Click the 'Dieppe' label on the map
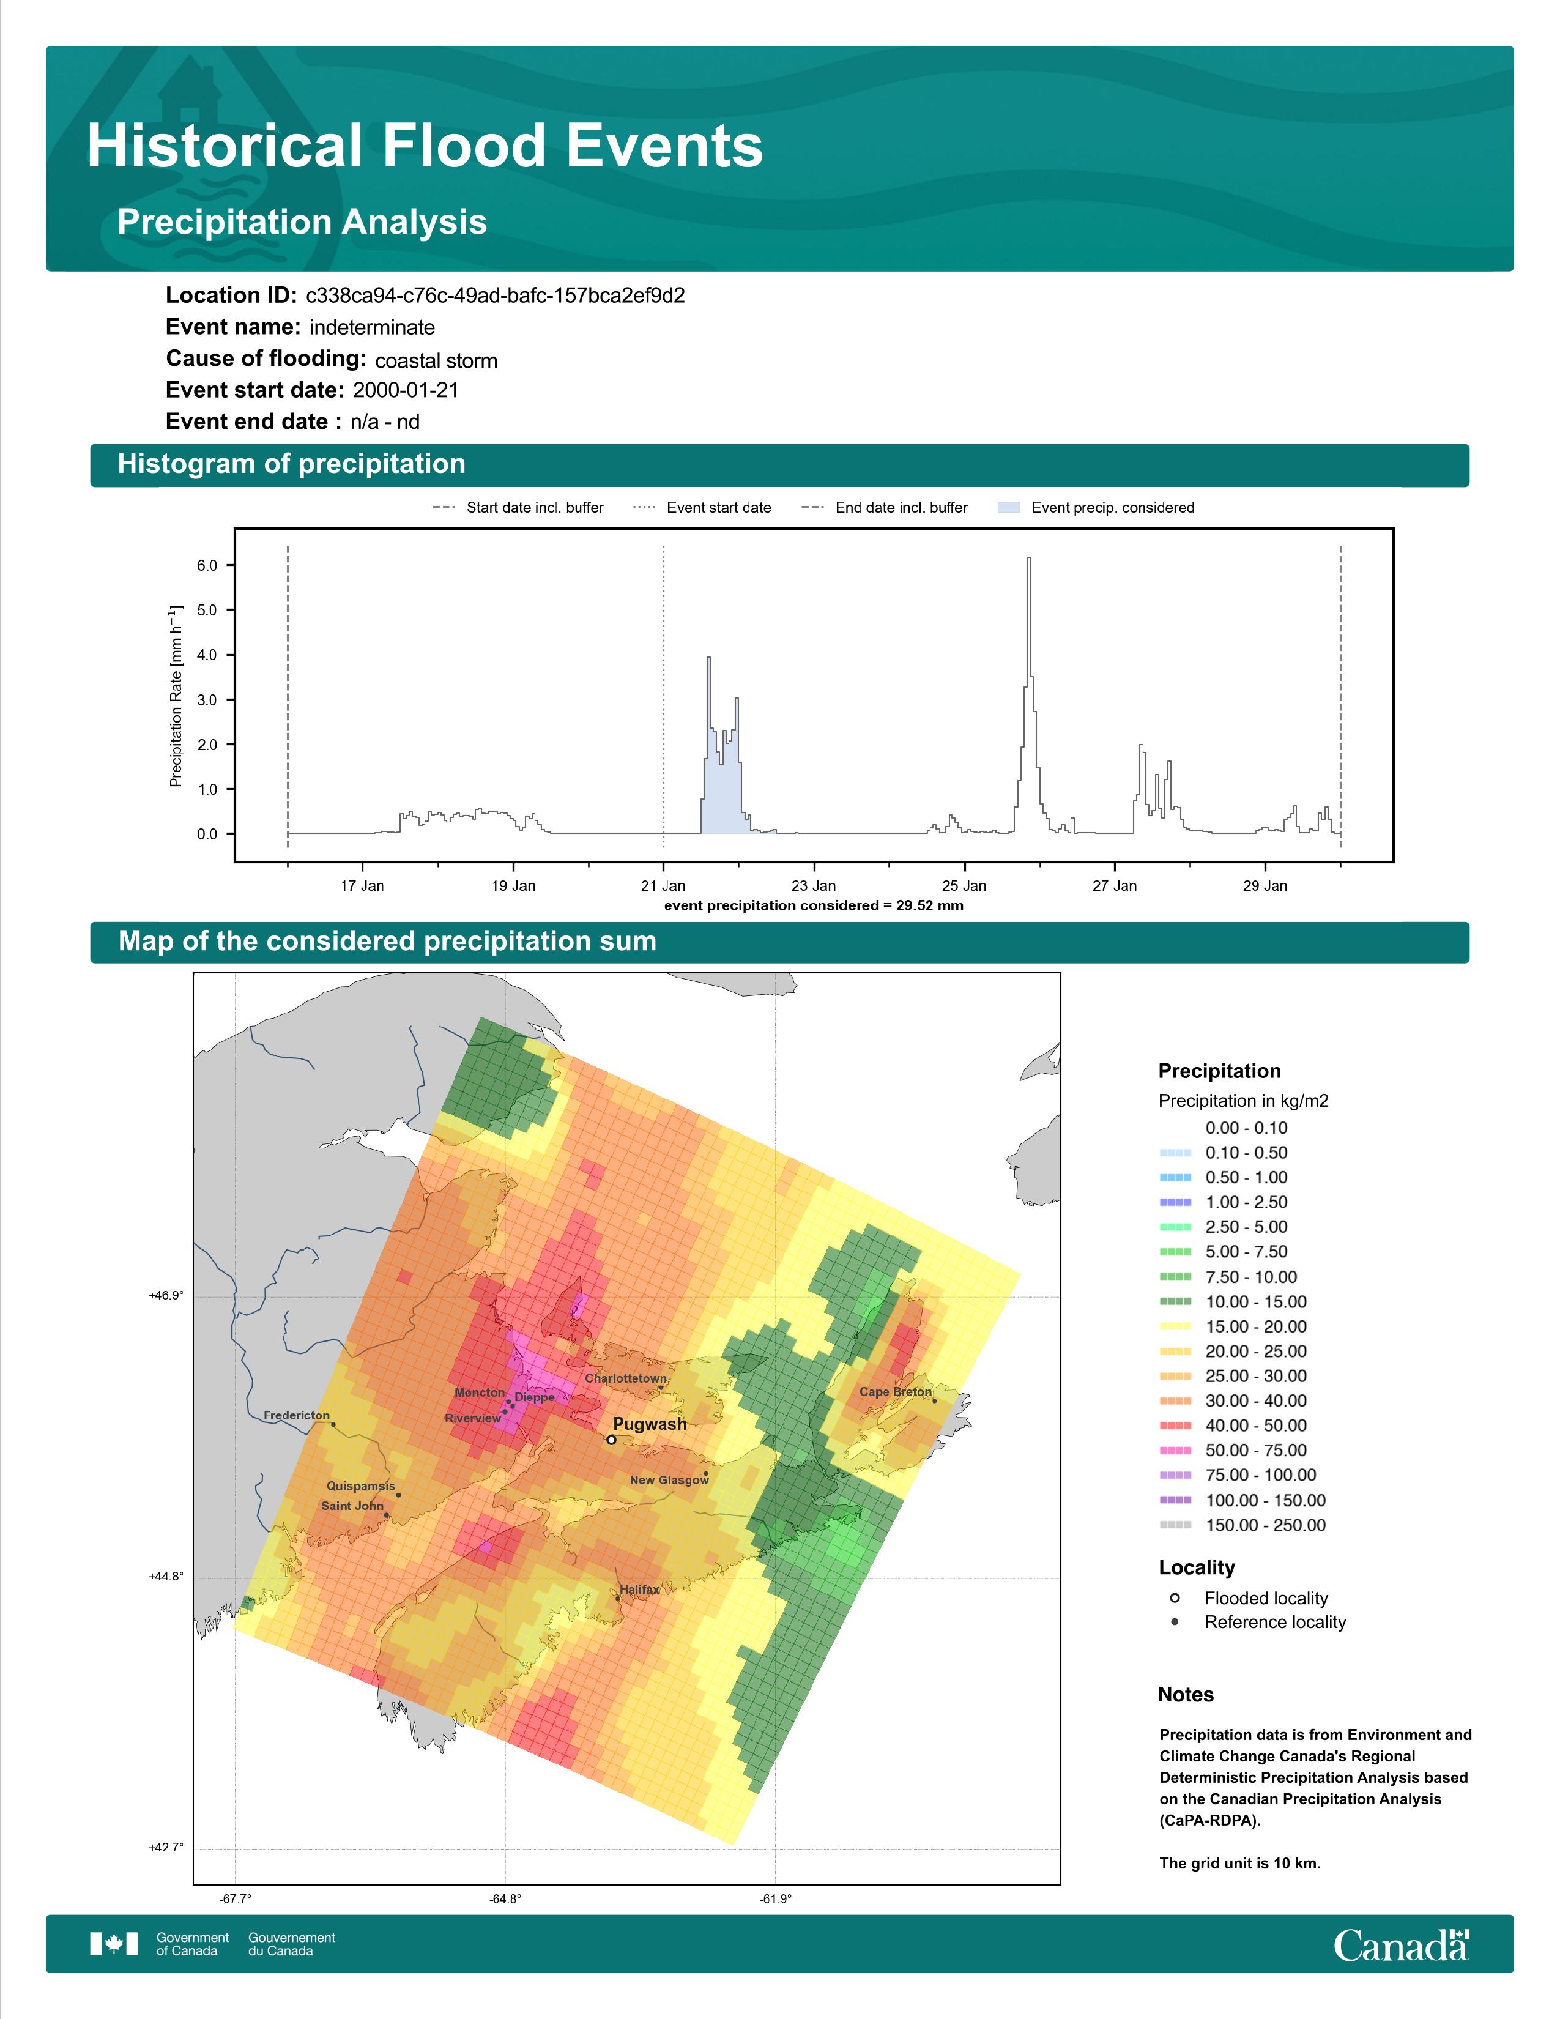 pyautogui.click(x=535, y=1397)
